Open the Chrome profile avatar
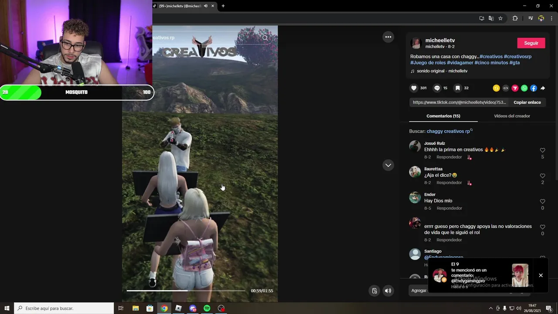The image size is (558, 314). pyautogui.click(x=541, y=18)
